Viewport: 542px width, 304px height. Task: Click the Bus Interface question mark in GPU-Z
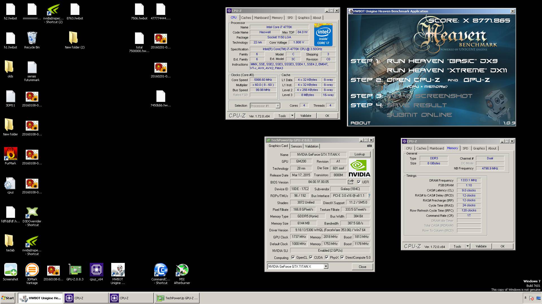pyautogui.click(x=369, y=196)
